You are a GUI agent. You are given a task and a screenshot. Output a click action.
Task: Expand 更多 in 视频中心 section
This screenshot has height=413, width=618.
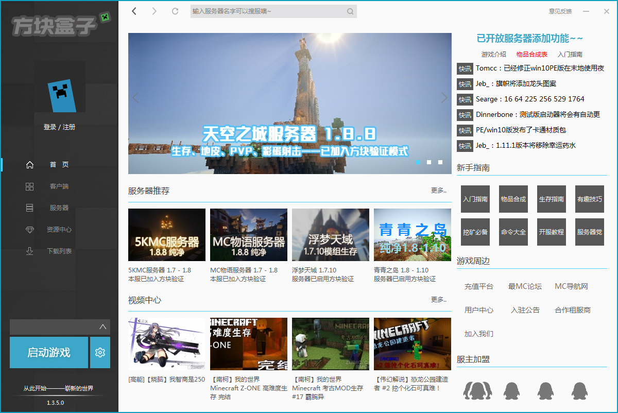tap(439, 300)
